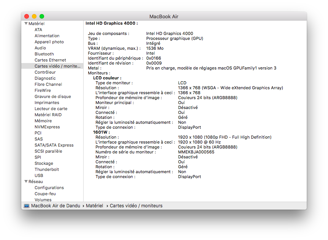Select SAS in the sidebar
The width and height of the screenshot is (328, 240).
(39, 139)
